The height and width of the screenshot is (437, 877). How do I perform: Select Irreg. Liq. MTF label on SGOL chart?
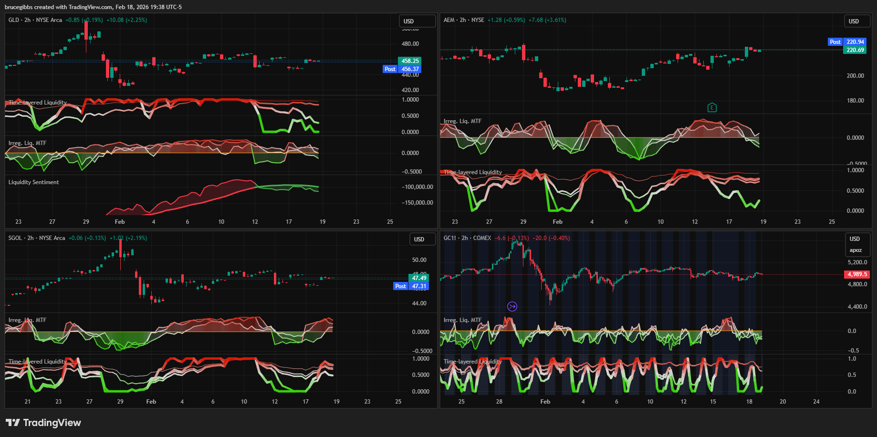click(x=27, y=320)
